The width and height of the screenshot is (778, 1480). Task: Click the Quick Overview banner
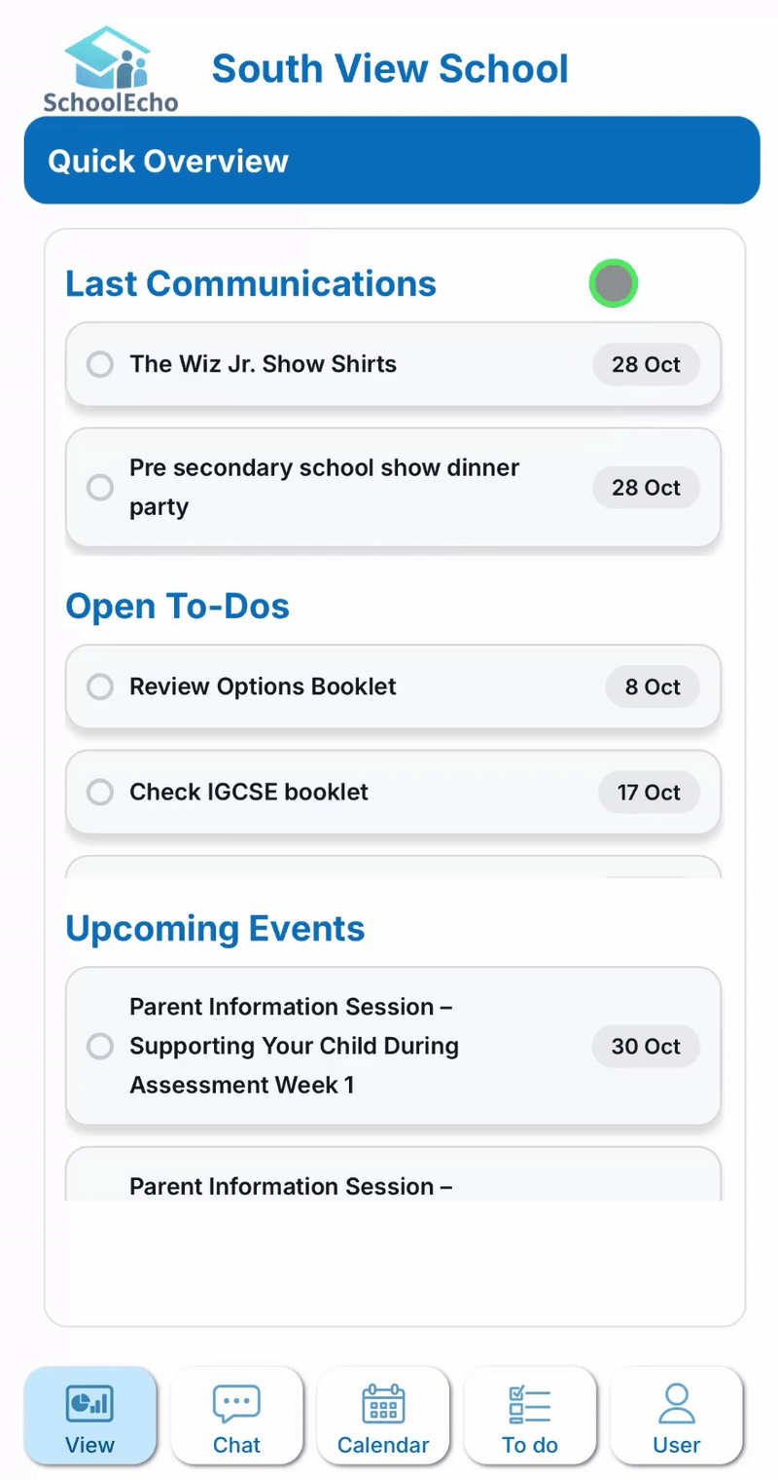391,161
